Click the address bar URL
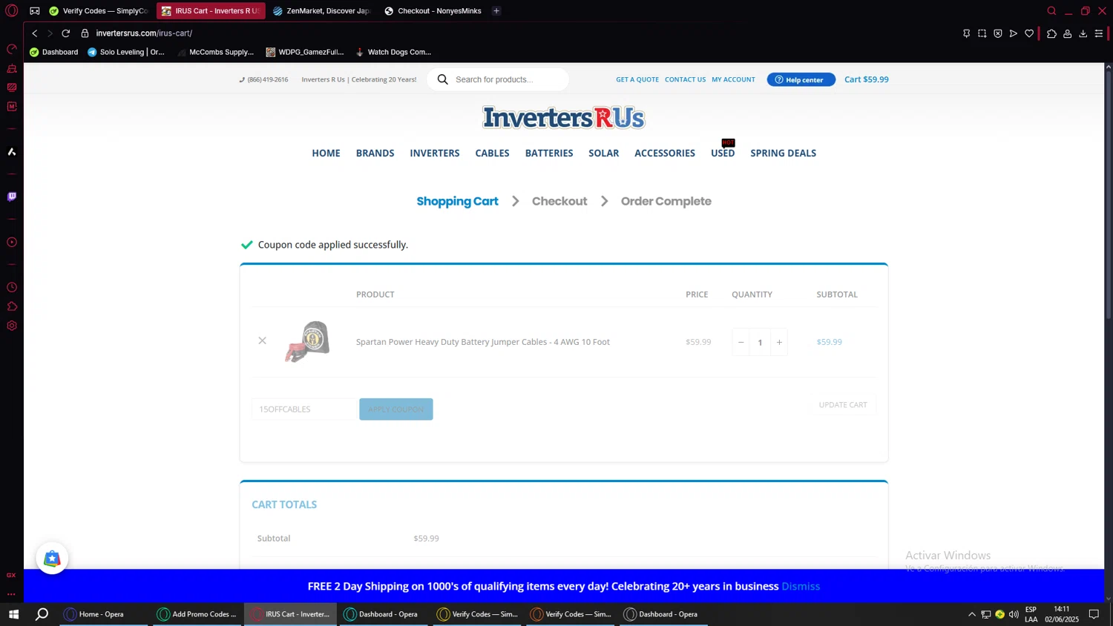Image resolution: width=1113 pixels, height=626 pixels. point(144,33)
